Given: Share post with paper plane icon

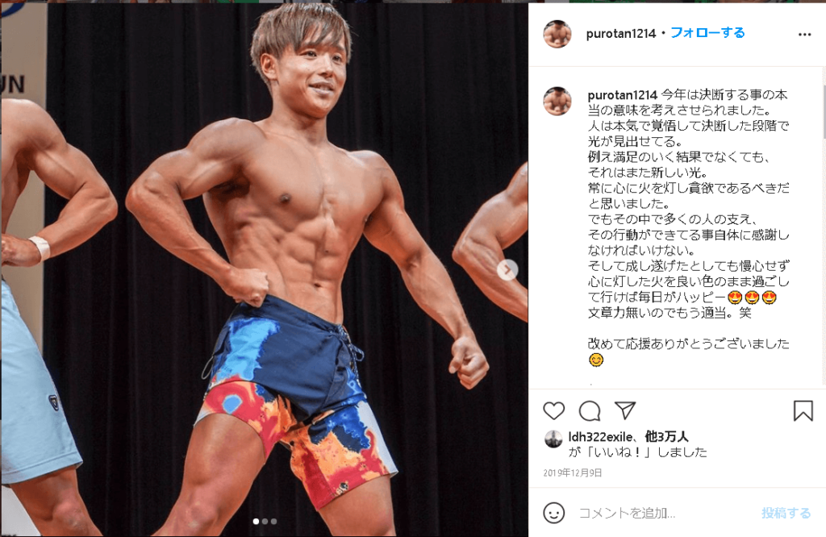Looking at the screenshot, I should [625, 410].
